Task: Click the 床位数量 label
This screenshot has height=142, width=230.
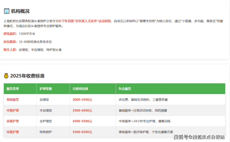Action: 10,41
